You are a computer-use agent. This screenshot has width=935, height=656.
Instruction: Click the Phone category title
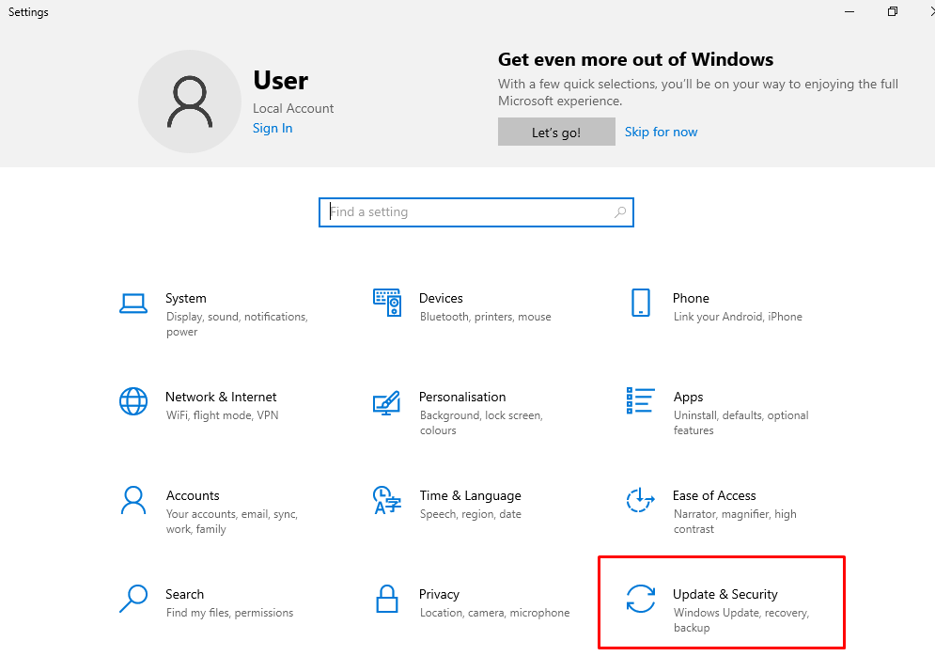[x=691, y=298]
